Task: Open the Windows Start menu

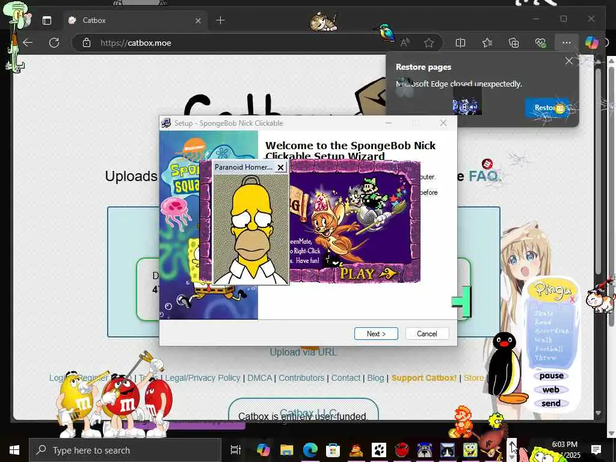Action: (14, 450)
